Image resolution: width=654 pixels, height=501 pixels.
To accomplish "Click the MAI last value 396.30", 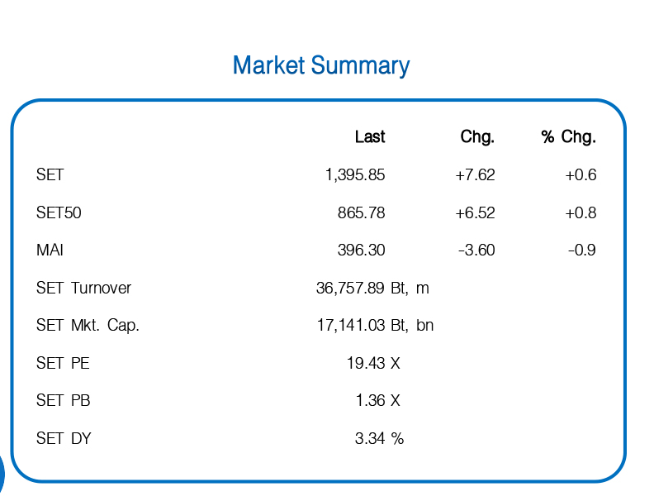I will (361, 250).
